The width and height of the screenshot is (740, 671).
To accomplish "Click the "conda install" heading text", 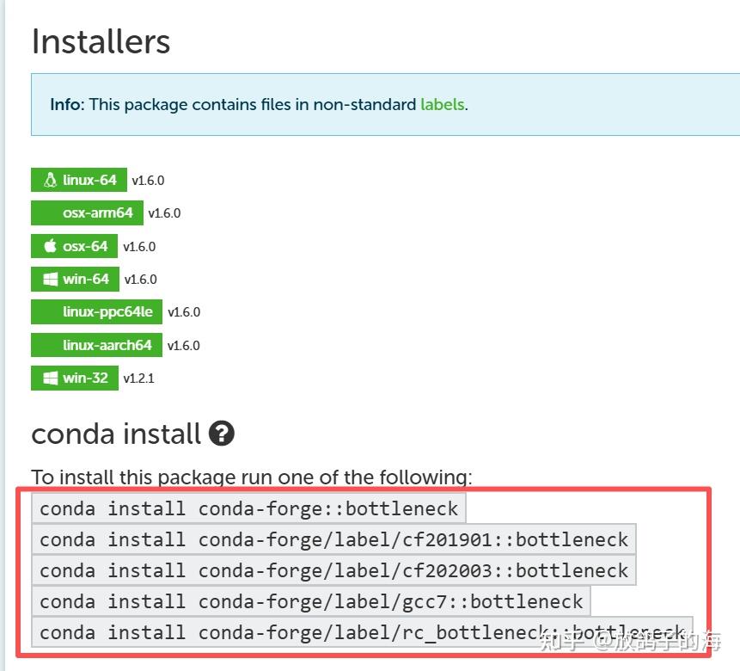I will pos(116,434).
